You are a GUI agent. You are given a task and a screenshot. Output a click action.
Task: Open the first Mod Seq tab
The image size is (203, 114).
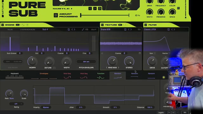(67, 76)
